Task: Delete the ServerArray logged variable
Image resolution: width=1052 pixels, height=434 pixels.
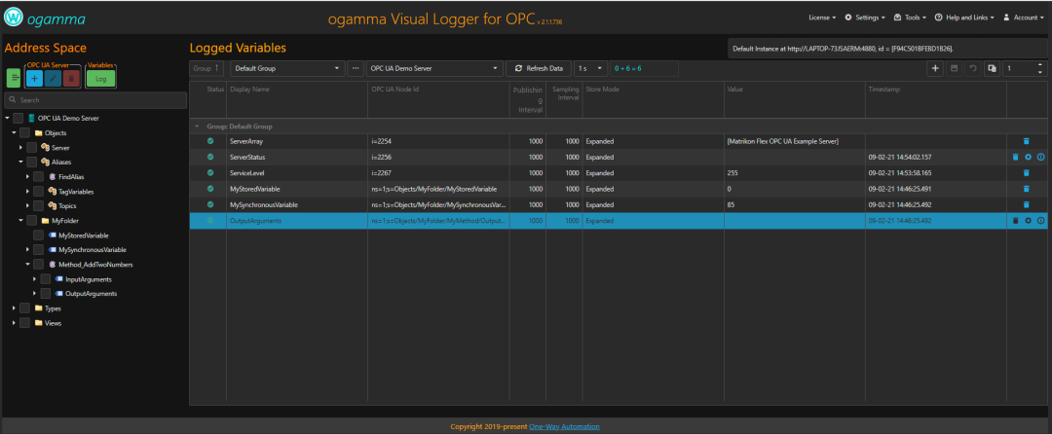Action: (x=1026, y=141)
